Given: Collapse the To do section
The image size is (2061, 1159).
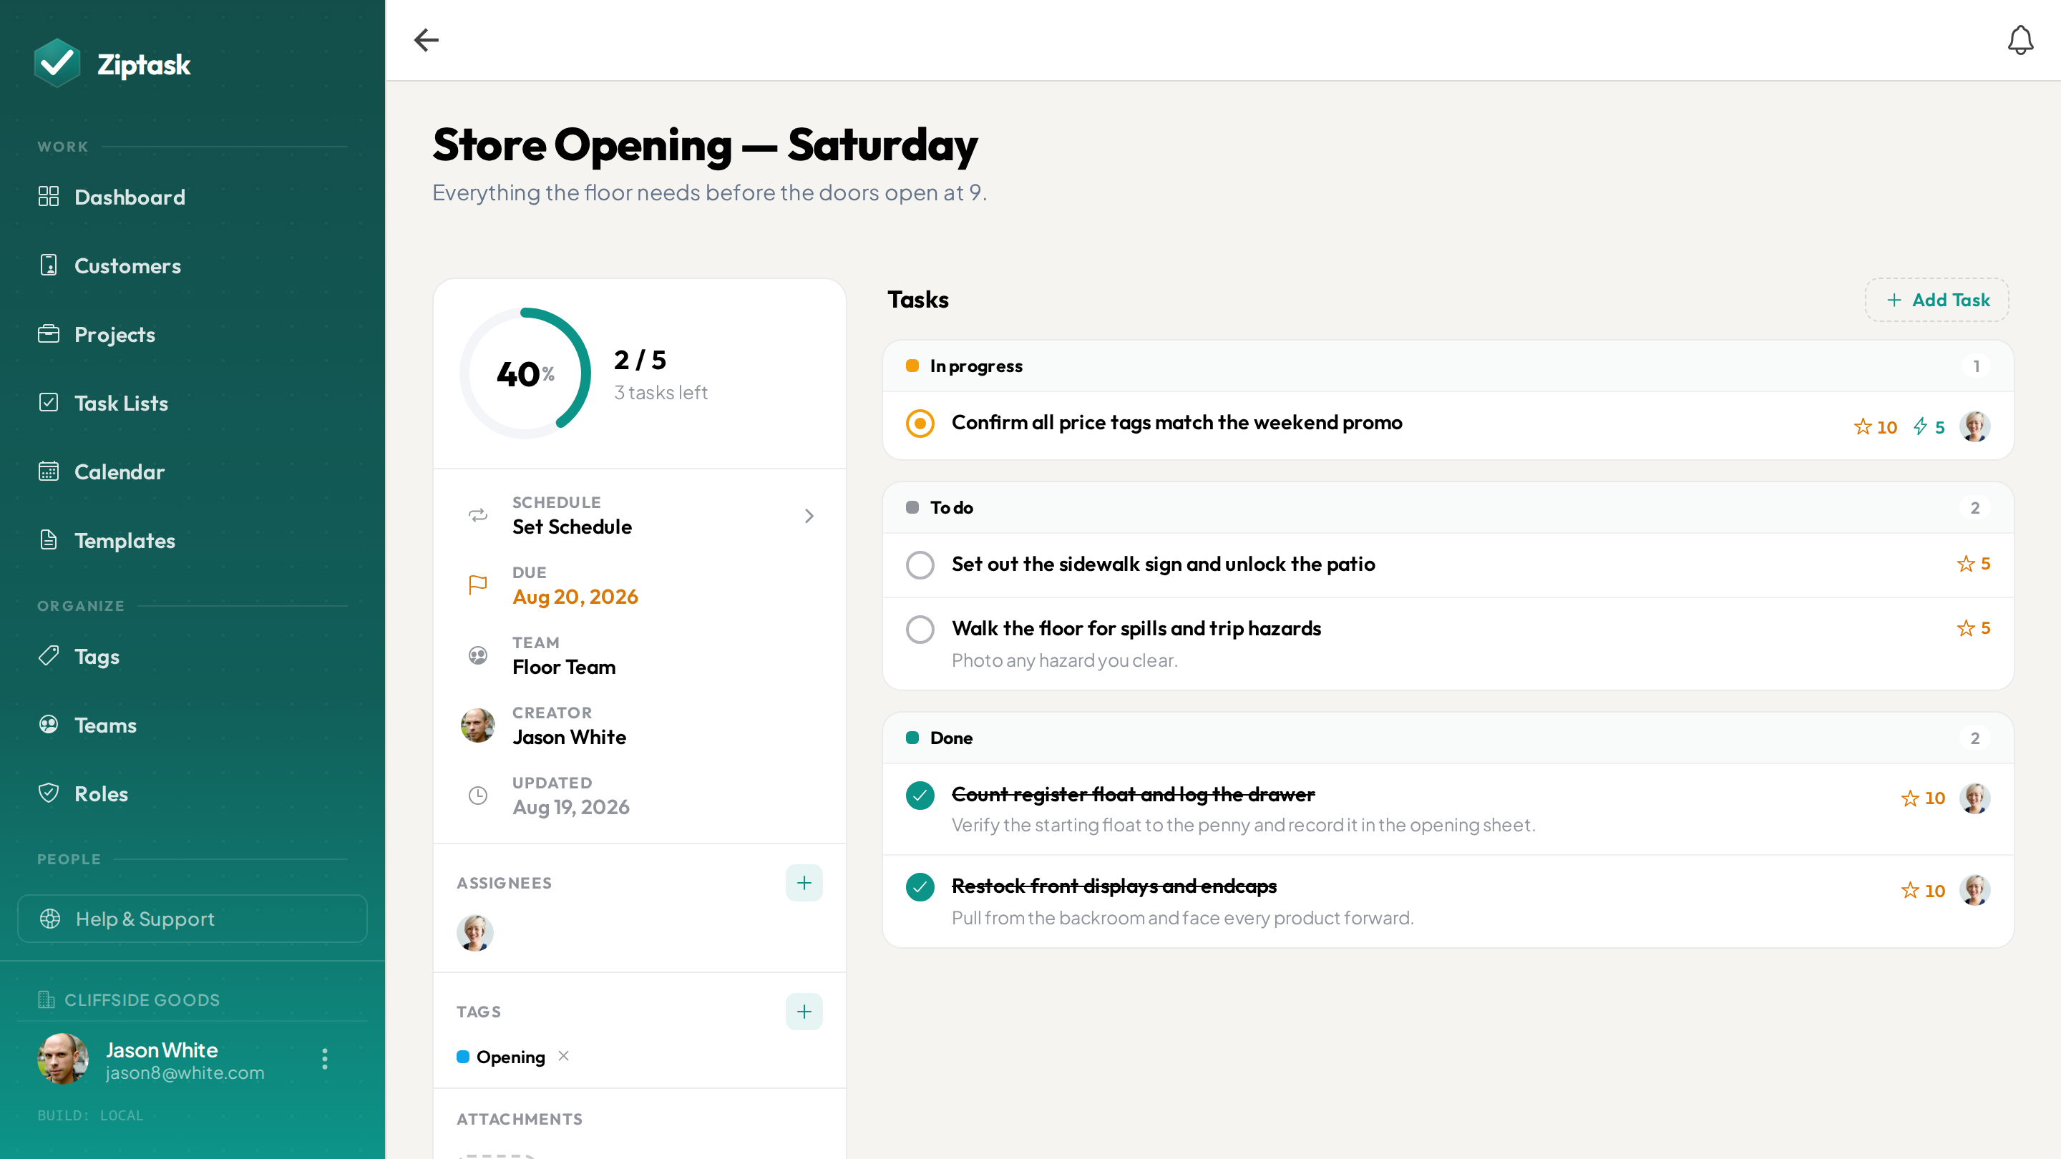Looking at the screenshot, I should (x=1448, y=507).
